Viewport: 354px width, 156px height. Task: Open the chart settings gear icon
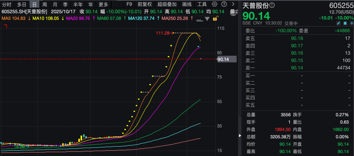[x=215, y=4]
